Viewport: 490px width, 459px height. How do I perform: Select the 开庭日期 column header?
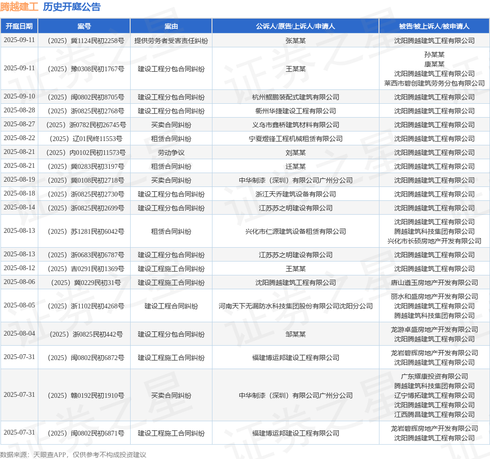(19, 26)
